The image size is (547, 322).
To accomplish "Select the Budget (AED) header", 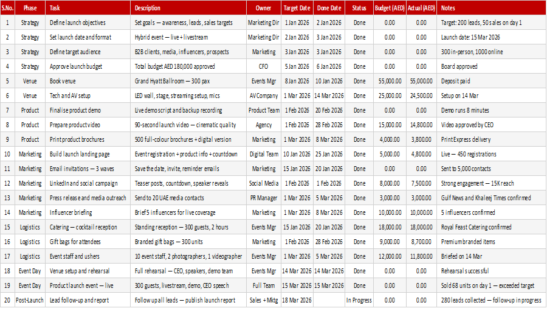I will tap(390, 8).
